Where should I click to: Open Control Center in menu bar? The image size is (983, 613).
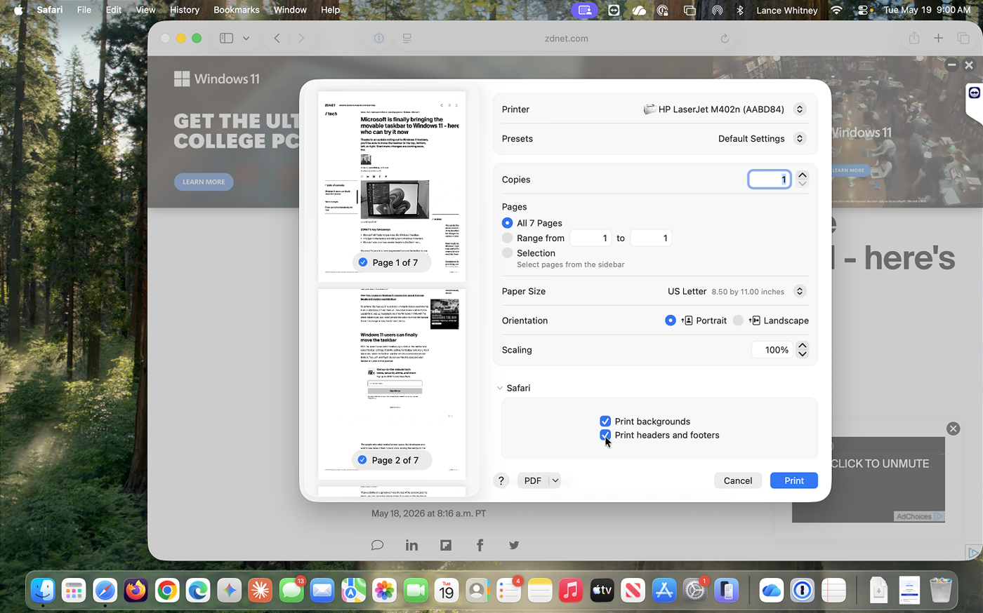click(864, 10)
